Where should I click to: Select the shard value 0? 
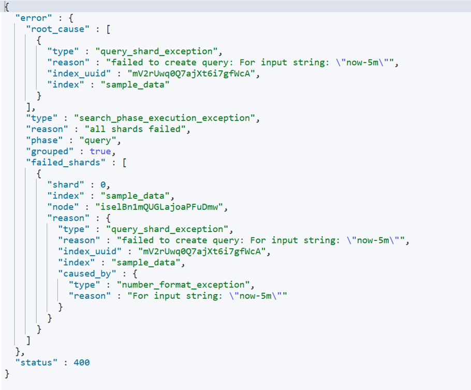[x=103, y=185]
